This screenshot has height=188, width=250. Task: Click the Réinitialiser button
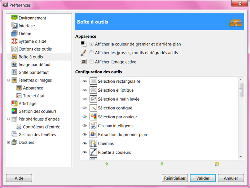tap(175, 178)
